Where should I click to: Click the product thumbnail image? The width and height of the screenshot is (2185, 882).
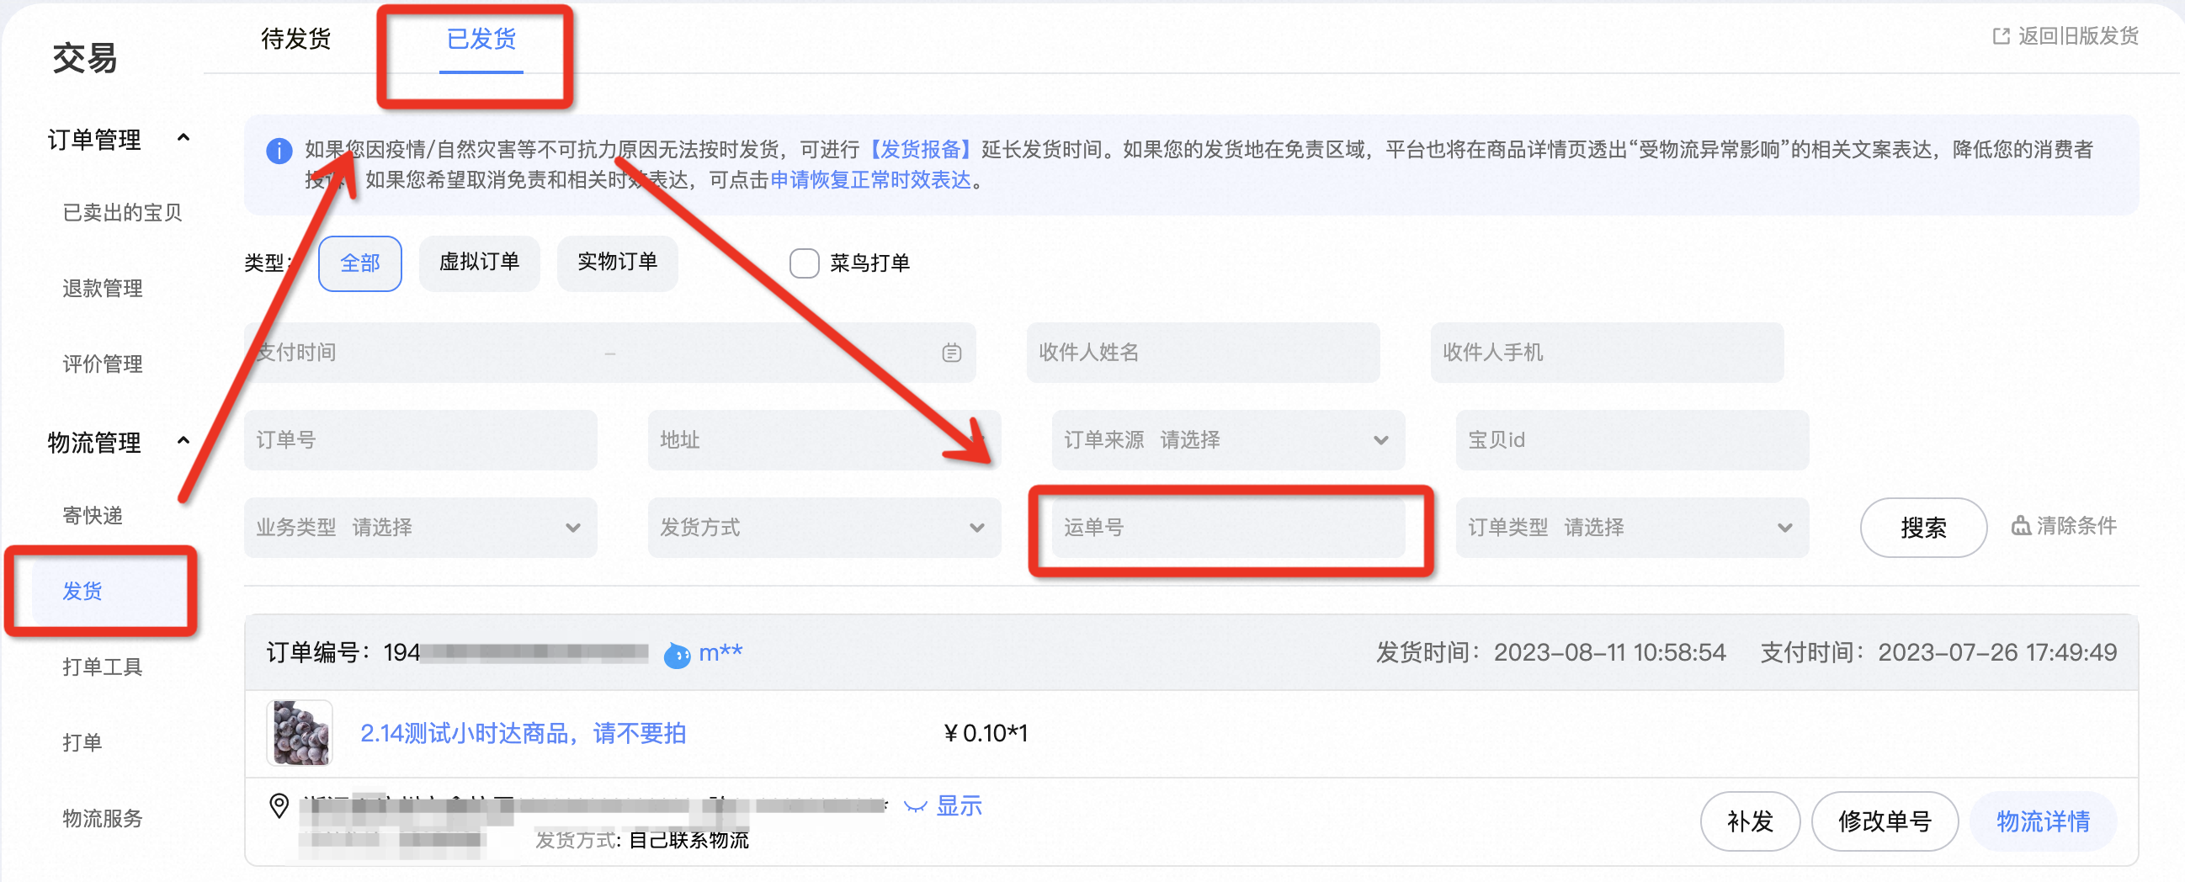click(300, 733)
